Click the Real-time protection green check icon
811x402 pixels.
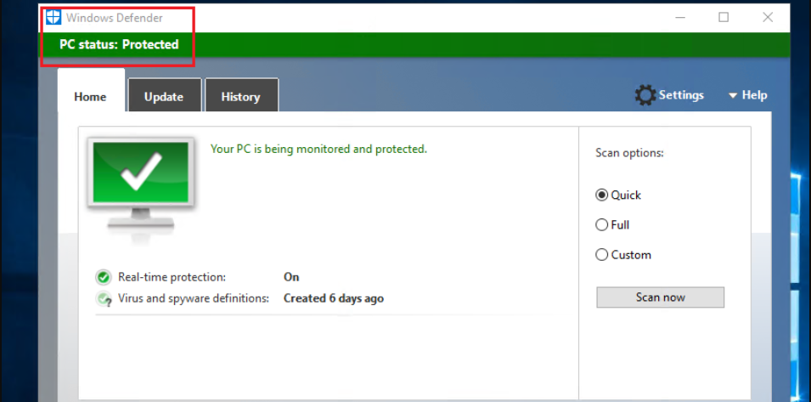[104, 277]
